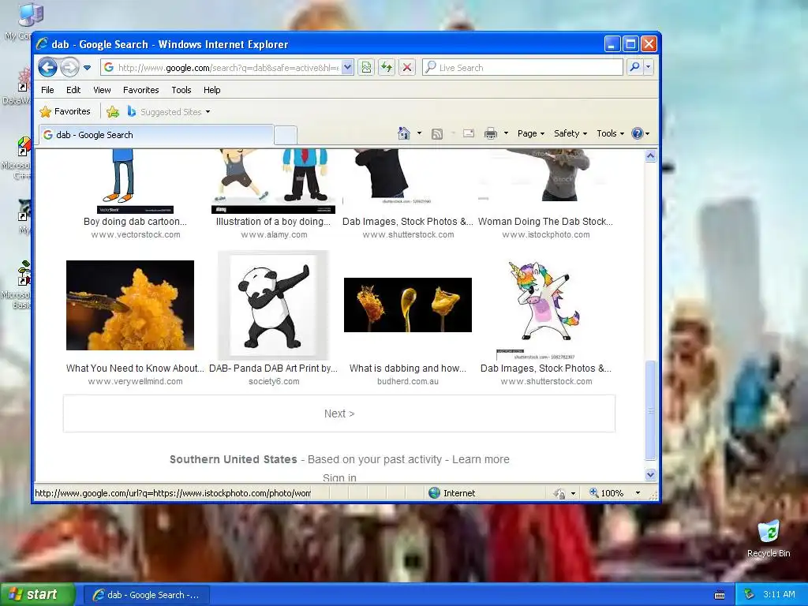
Task: Open the File menu
Action: pyautogui.click(x=47, y=90)
